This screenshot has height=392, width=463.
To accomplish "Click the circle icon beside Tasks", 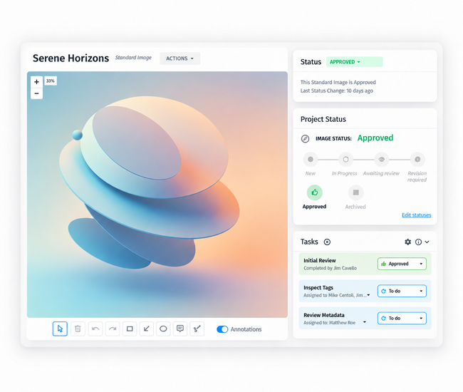I will coord(327,242).
